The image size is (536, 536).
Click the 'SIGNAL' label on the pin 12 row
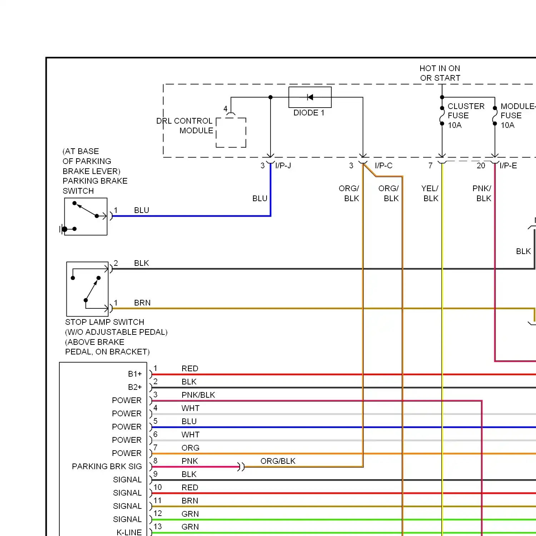click(128, 519)
